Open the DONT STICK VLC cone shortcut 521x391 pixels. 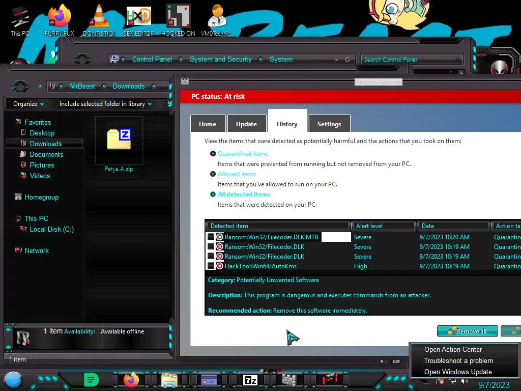tap(99, 20)
